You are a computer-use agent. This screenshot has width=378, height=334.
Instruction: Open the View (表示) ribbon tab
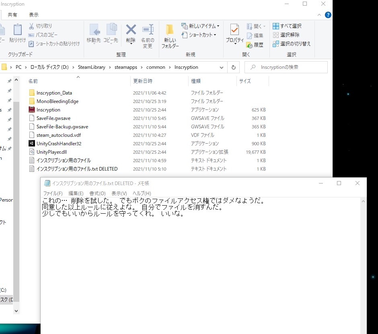(x=34, y=15)
